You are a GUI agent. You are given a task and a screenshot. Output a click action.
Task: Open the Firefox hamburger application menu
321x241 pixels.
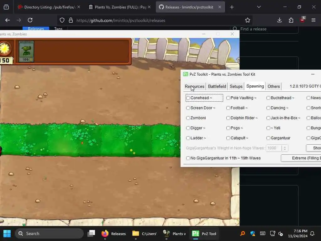313,20
